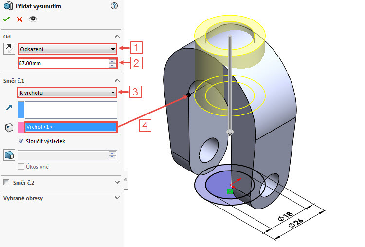Reverse the offset direction icon under Od
The width and height of the screenshot is (365, 247).
9,49
